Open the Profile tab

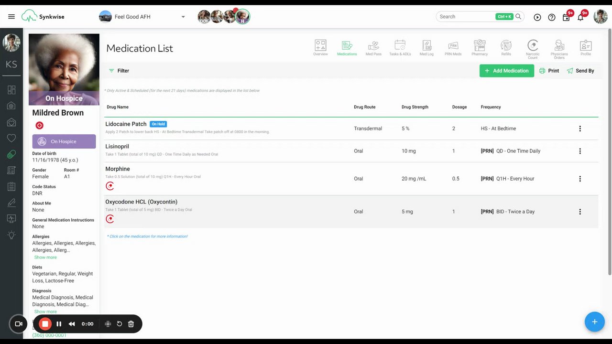point(586,48)
